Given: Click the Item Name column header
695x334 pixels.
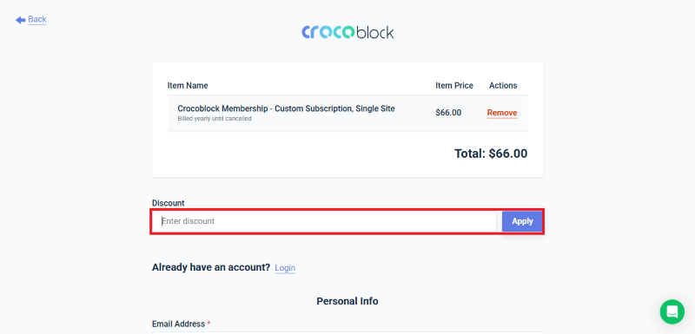Looking at the screenshot, I should pos(188,85).
